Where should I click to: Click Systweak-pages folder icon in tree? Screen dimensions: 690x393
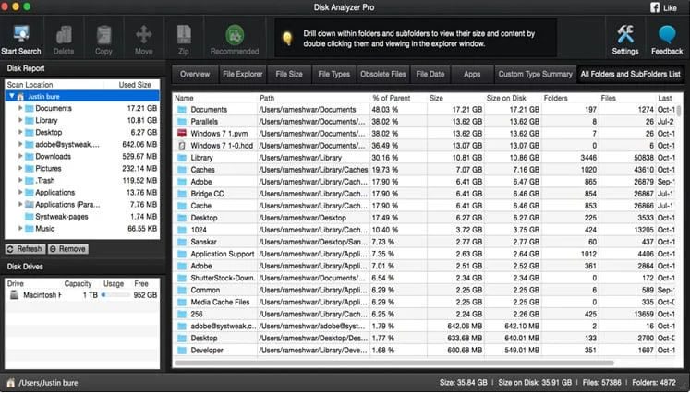point(30,217)
